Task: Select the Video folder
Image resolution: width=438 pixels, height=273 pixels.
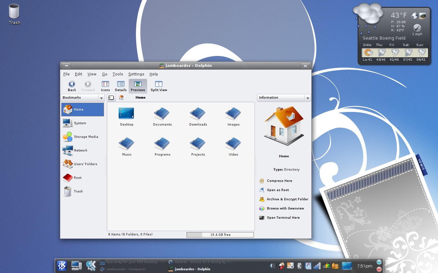Action: (x=233, y=146)
